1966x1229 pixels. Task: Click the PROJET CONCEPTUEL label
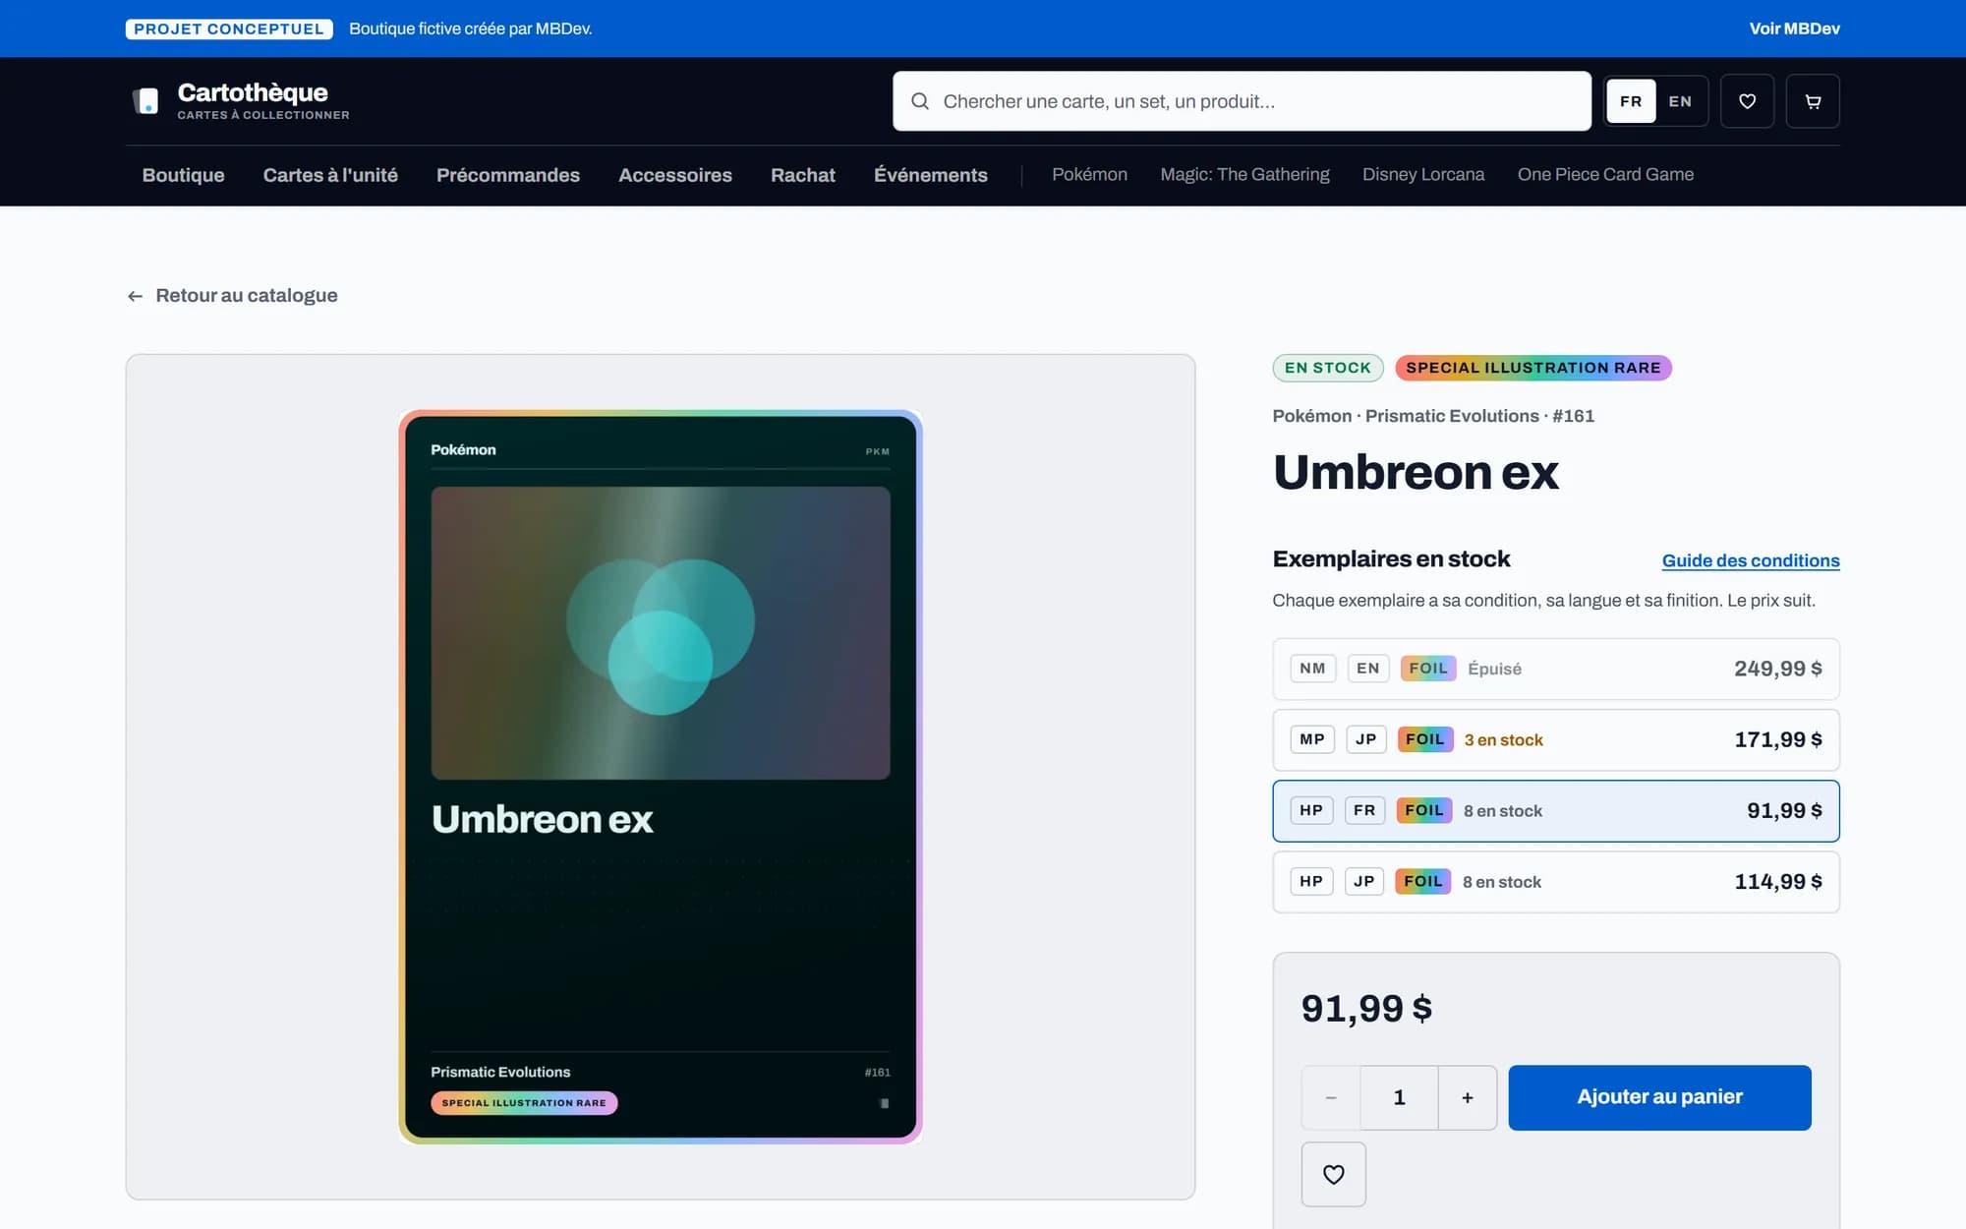click(x=229, y=29)
